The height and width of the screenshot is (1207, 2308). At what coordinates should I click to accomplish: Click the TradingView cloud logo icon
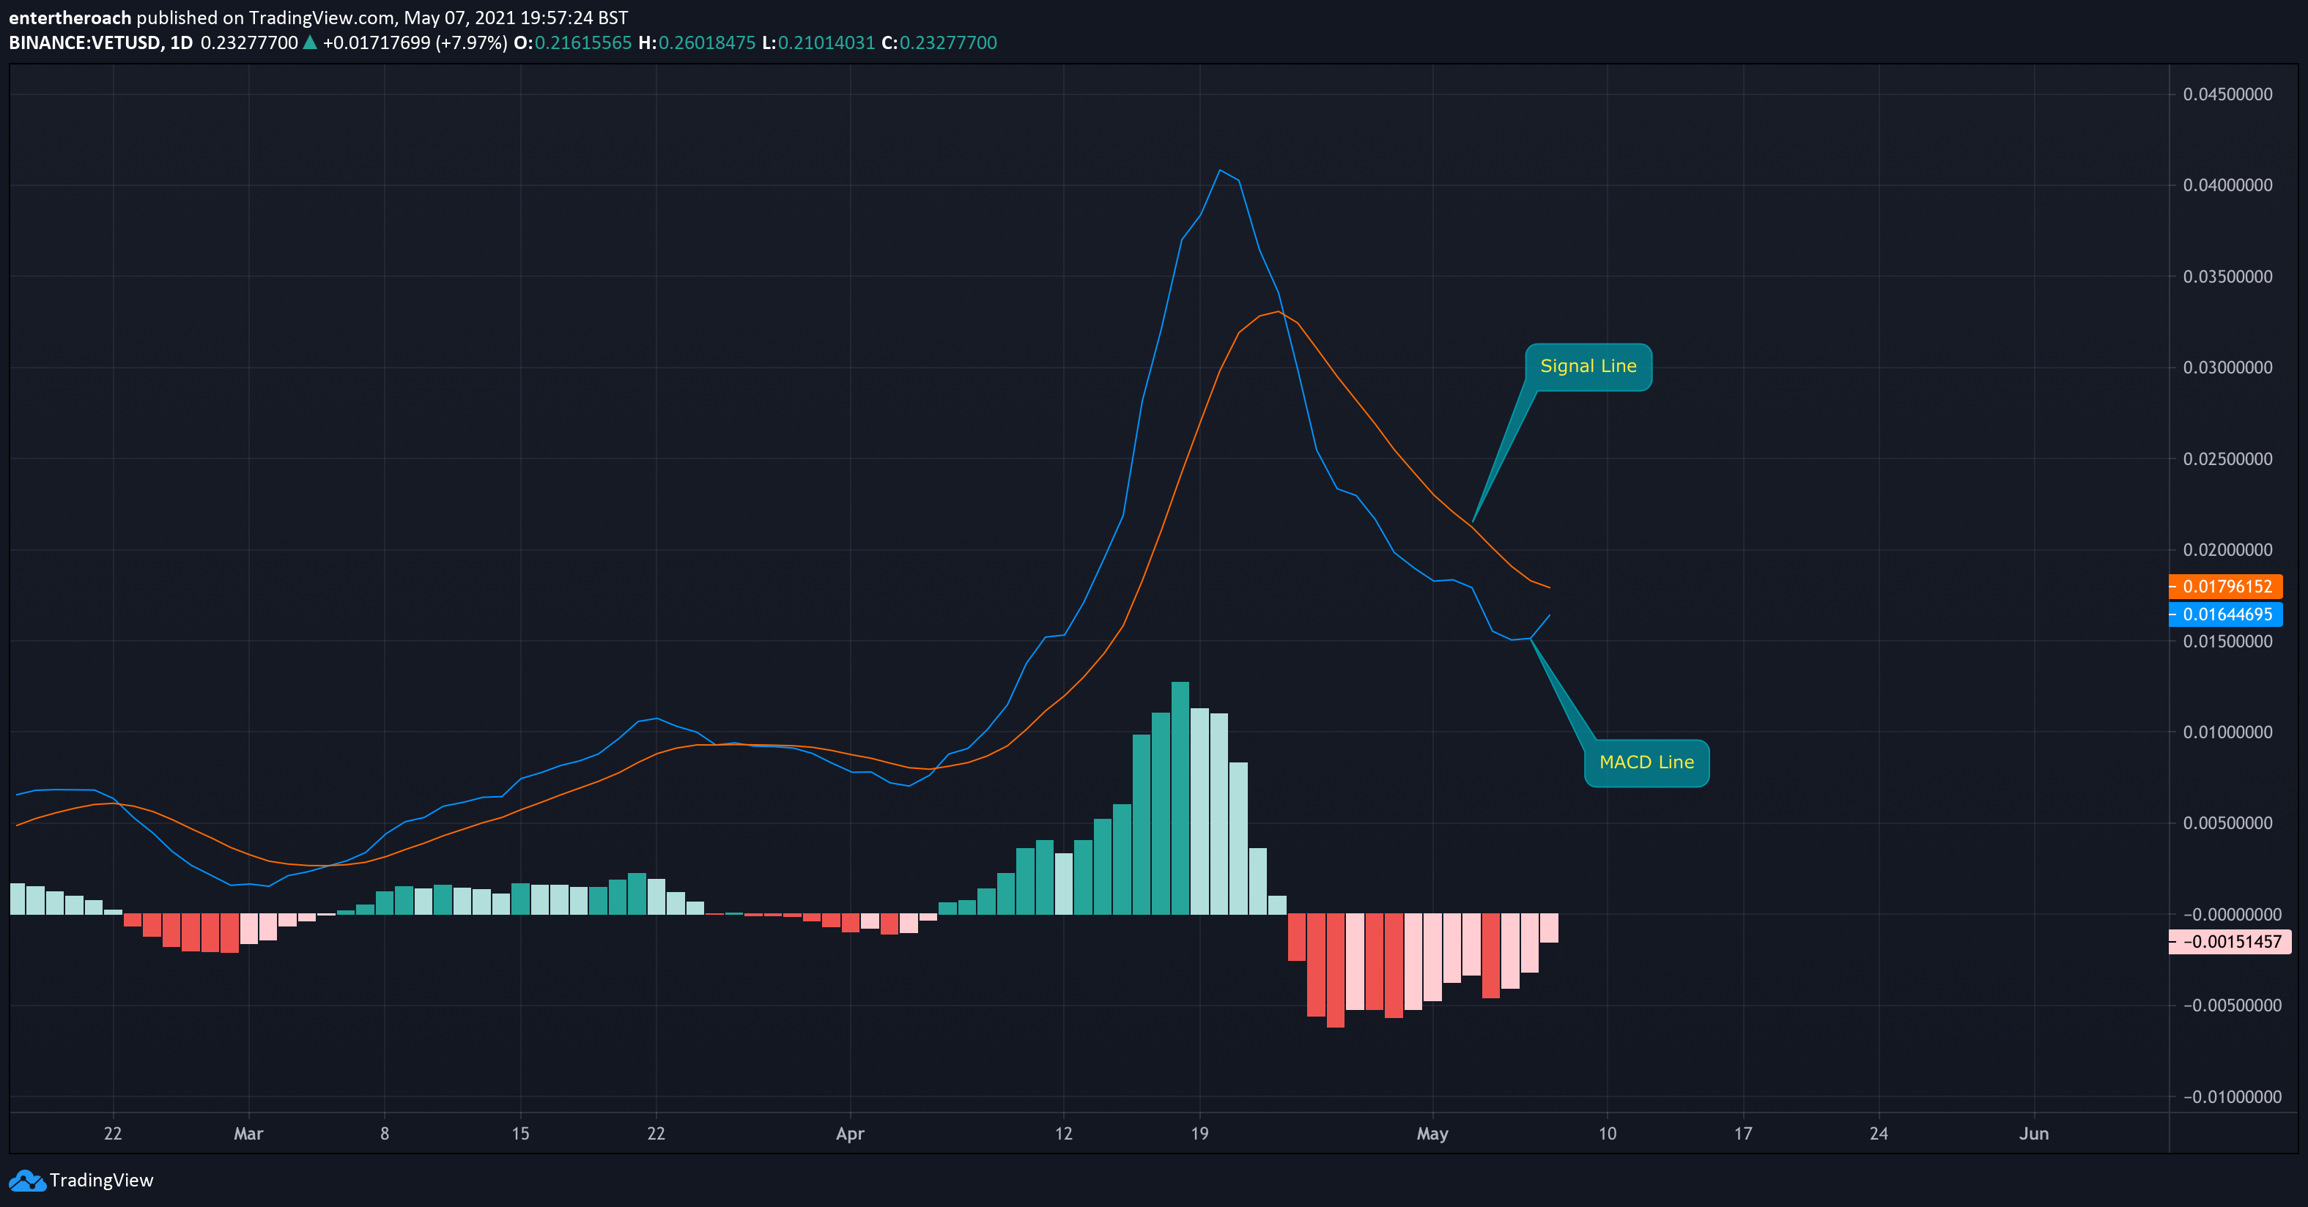[x=27, y=1180]
